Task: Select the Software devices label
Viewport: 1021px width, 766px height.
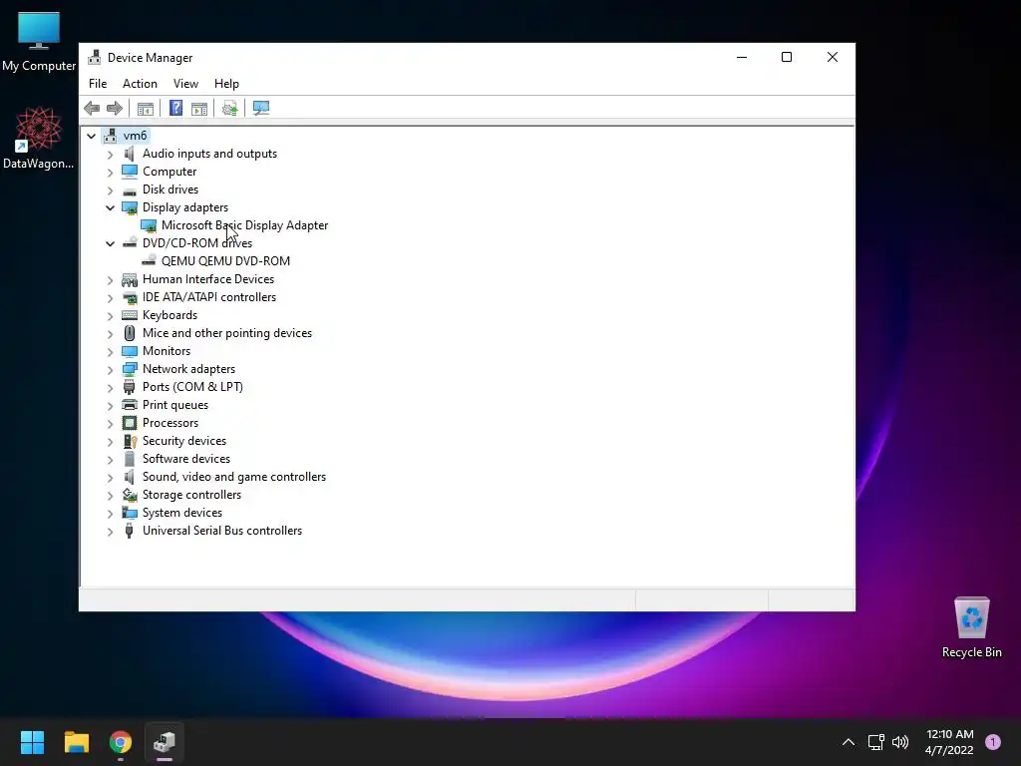Action: tap(186, 459)
